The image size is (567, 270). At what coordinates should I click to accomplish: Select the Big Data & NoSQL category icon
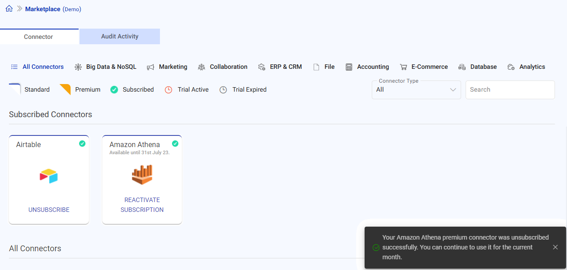tap(78, 66)
